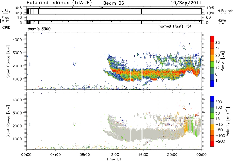Screen dimensions: 233x161
Task: Click the 'Slant Range [km]' label of the power panel
Action: click(x=8, y=61)
